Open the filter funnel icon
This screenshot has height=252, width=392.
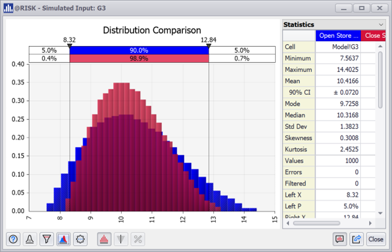coord(46,238)
